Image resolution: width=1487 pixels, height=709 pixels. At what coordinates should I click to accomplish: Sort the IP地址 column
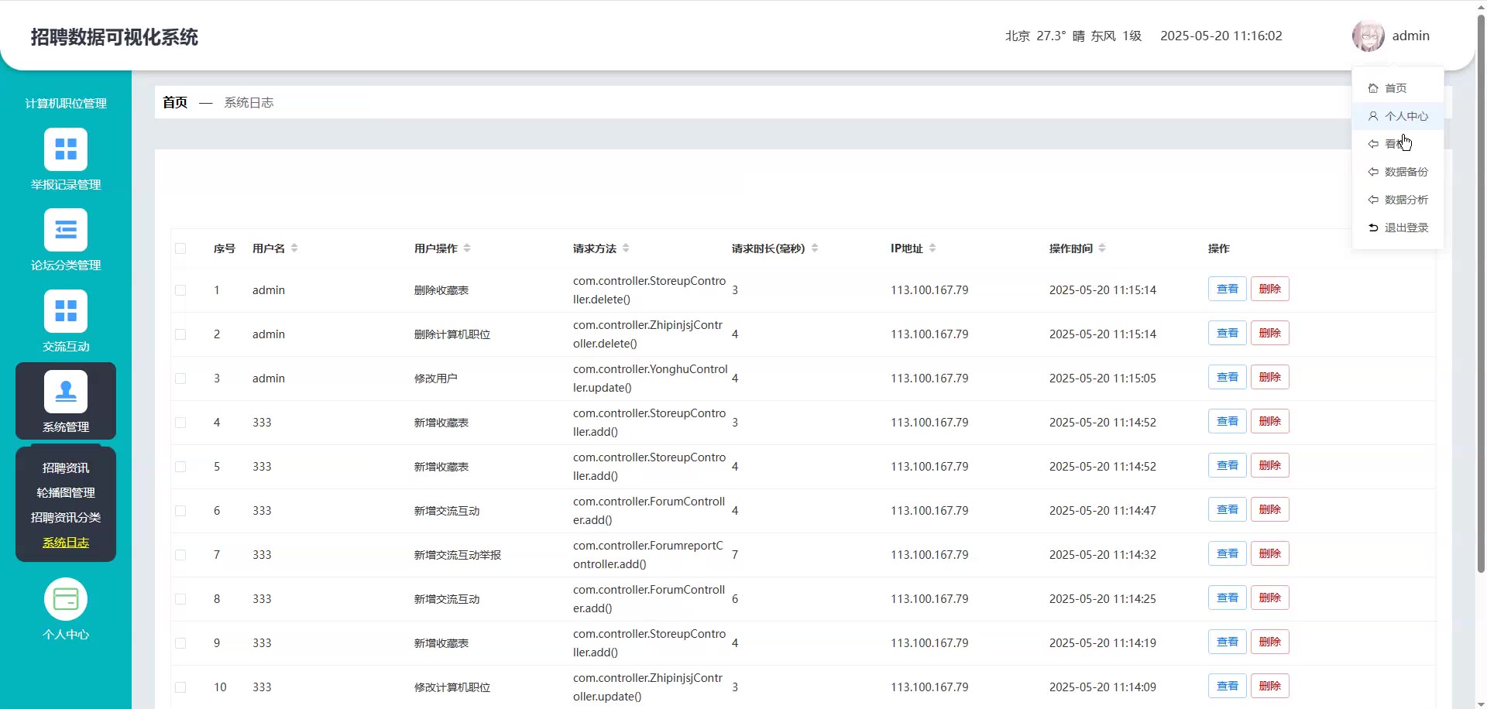(x=932, y=248)
